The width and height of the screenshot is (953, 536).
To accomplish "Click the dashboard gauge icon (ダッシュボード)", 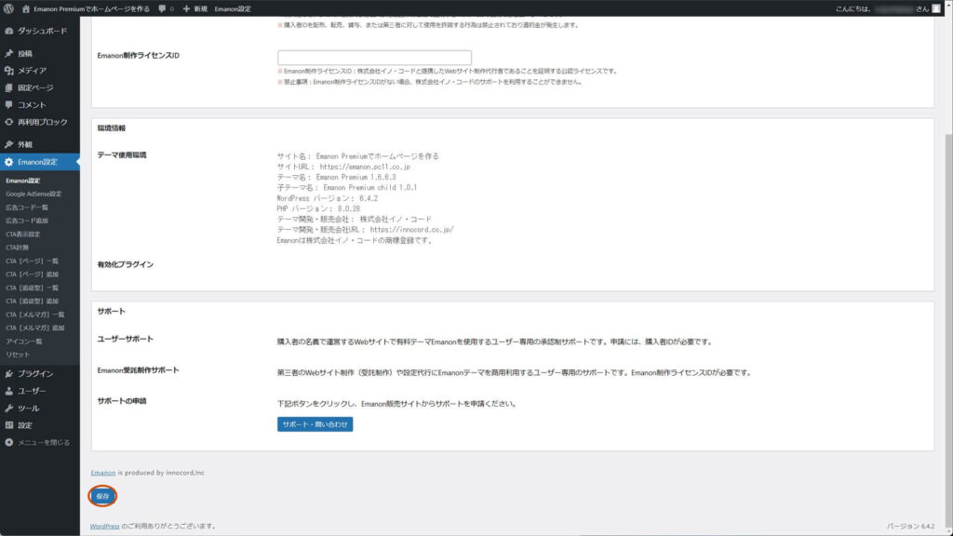I will tap(9, 31).
